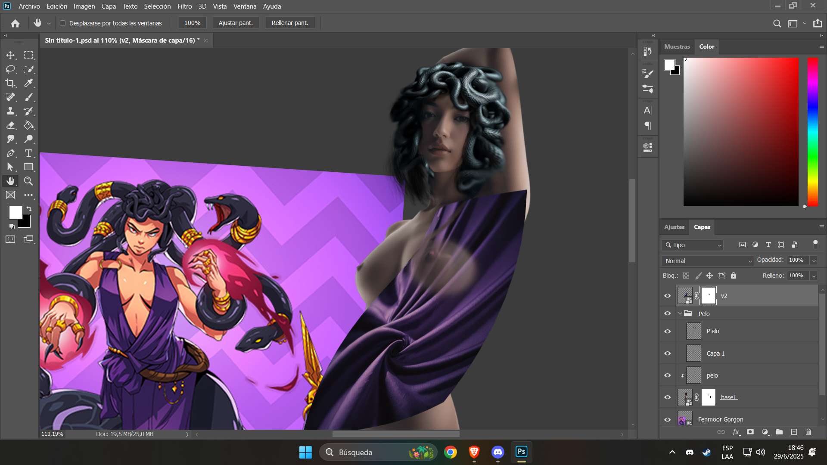Hide the Pelo group
Image resolution: width=827 pixels, height=465 pixels.
[x=668, y=313]
